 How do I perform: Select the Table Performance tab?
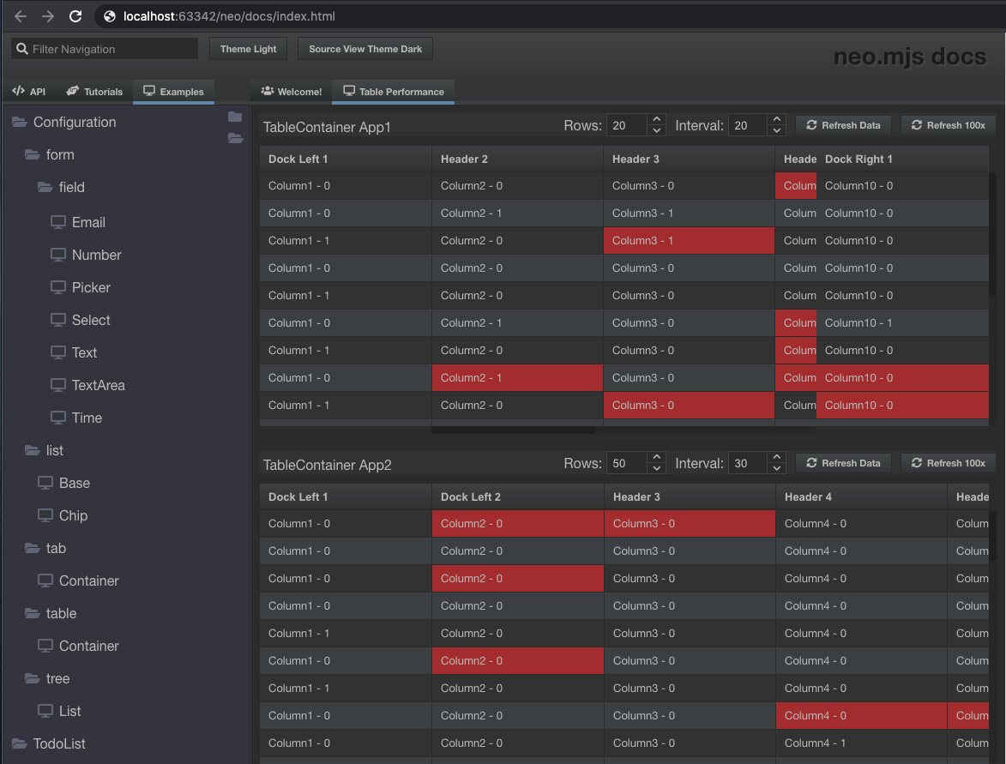pyautogui.click(x=394, y=91)
